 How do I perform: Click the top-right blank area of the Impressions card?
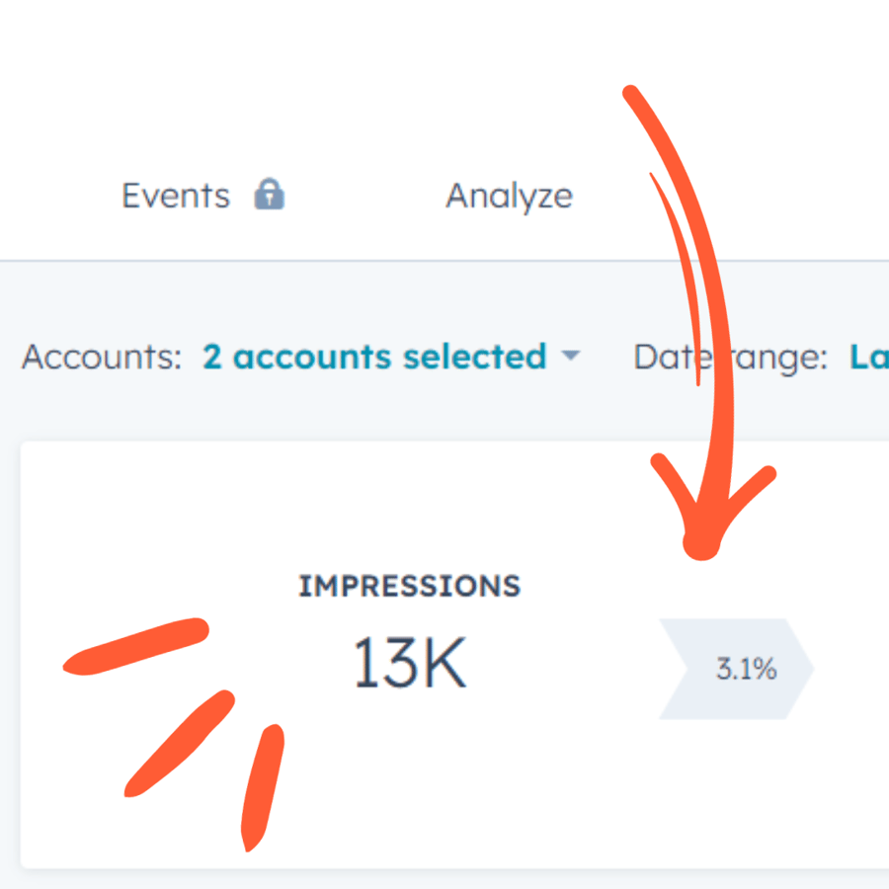point(822,511)
